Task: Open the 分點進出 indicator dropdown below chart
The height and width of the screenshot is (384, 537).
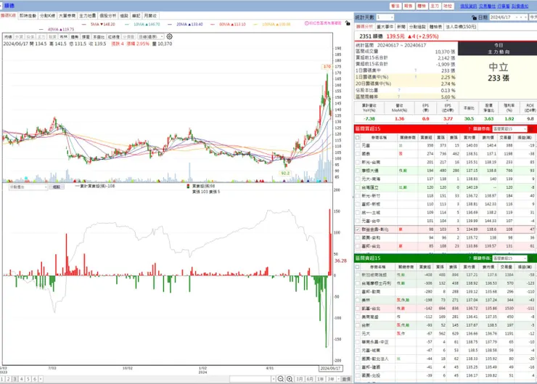Action: (28, 187)
